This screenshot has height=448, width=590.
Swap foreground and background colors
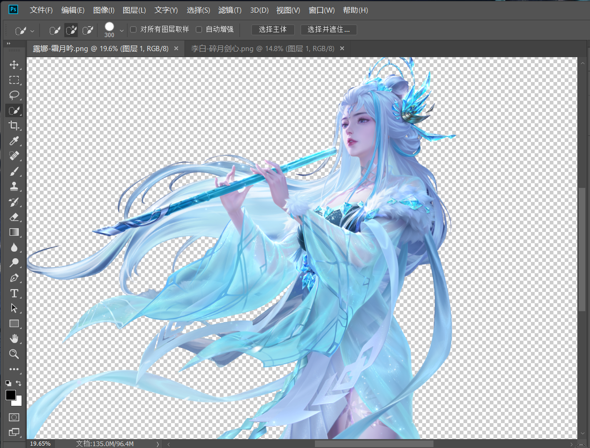pyautogui.click(x=19, y=383)
